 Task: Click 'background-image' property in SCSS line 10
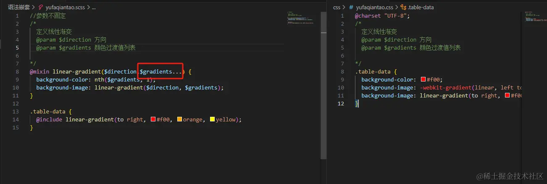click(62, 87)
